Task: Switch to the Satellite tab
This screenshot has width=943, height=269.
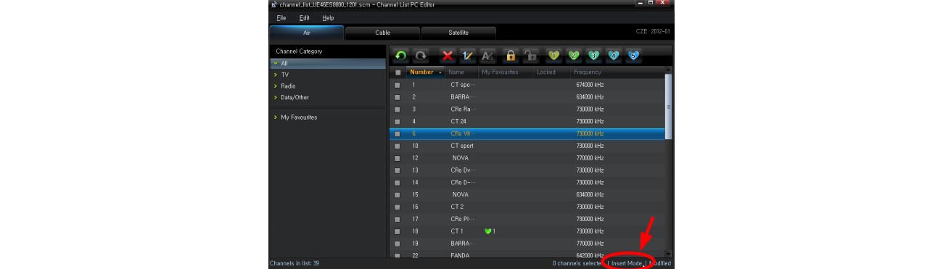Action: point(458,33)
